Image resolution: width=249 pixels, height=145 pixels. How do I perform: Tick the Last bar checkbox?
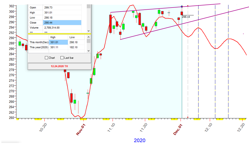[62, 58]
